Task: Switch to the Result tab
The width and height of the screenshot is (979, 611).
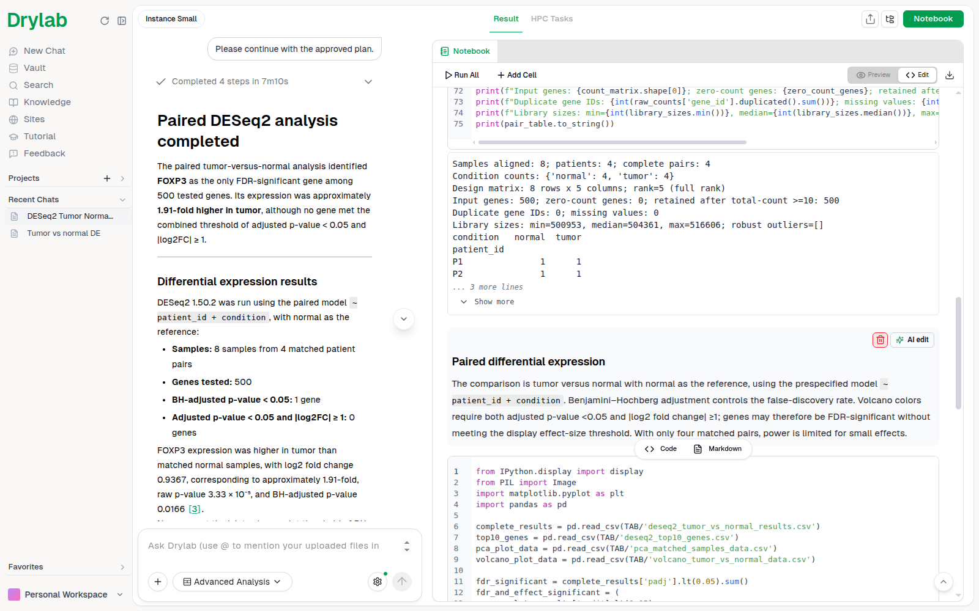Action: point(506,19)
